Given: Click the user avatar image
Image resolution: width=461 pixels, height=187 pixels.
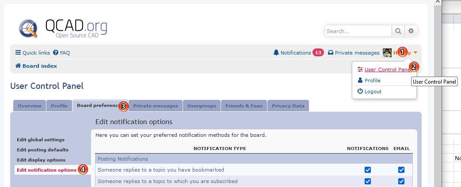Looking at the screenshot, I should pyautogui.click(x=387, y=53).
